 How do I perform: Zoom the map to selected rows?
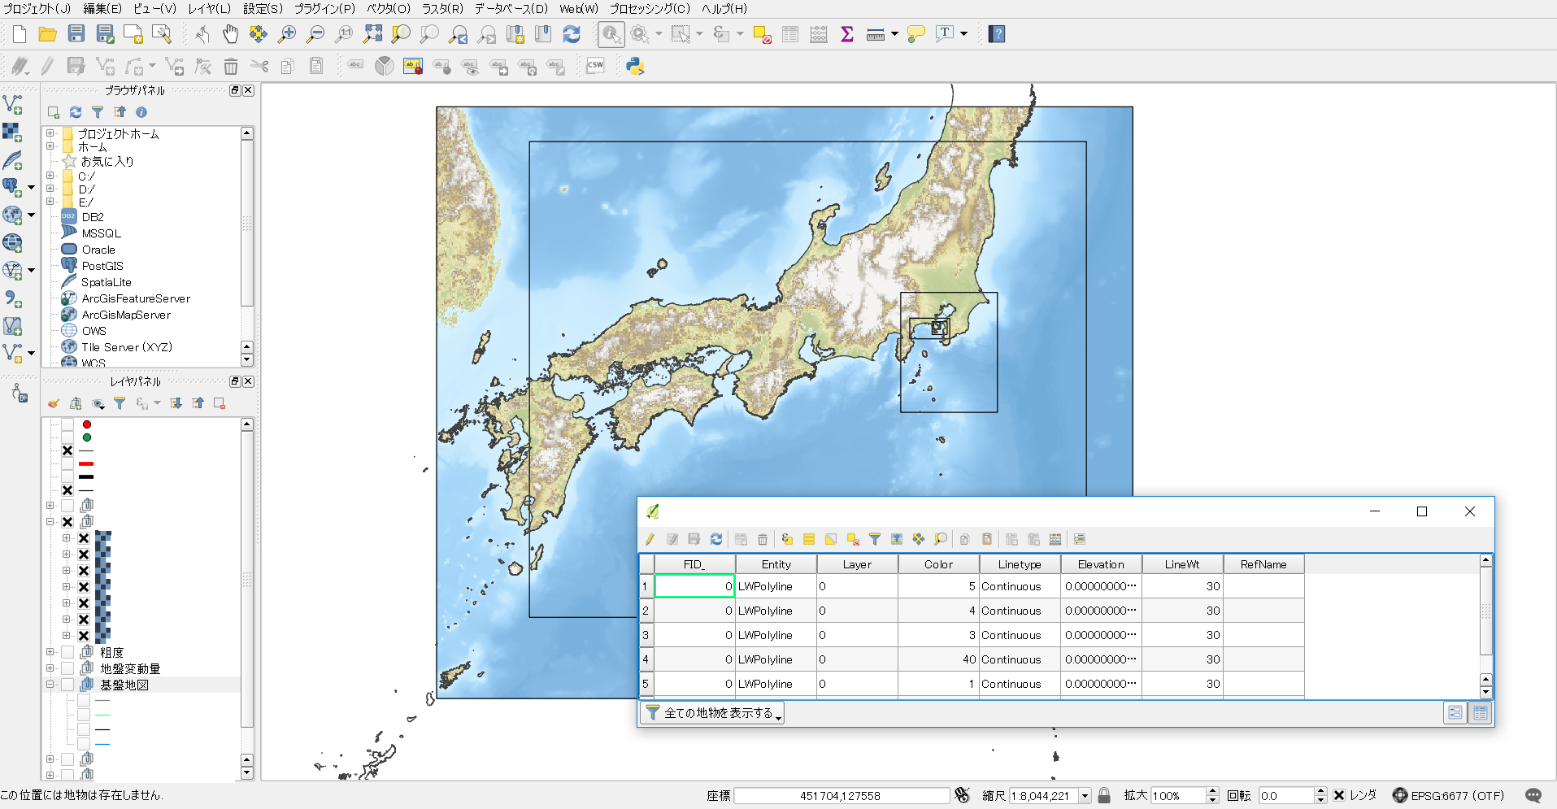pyautogui.click(x=942, y=538)
